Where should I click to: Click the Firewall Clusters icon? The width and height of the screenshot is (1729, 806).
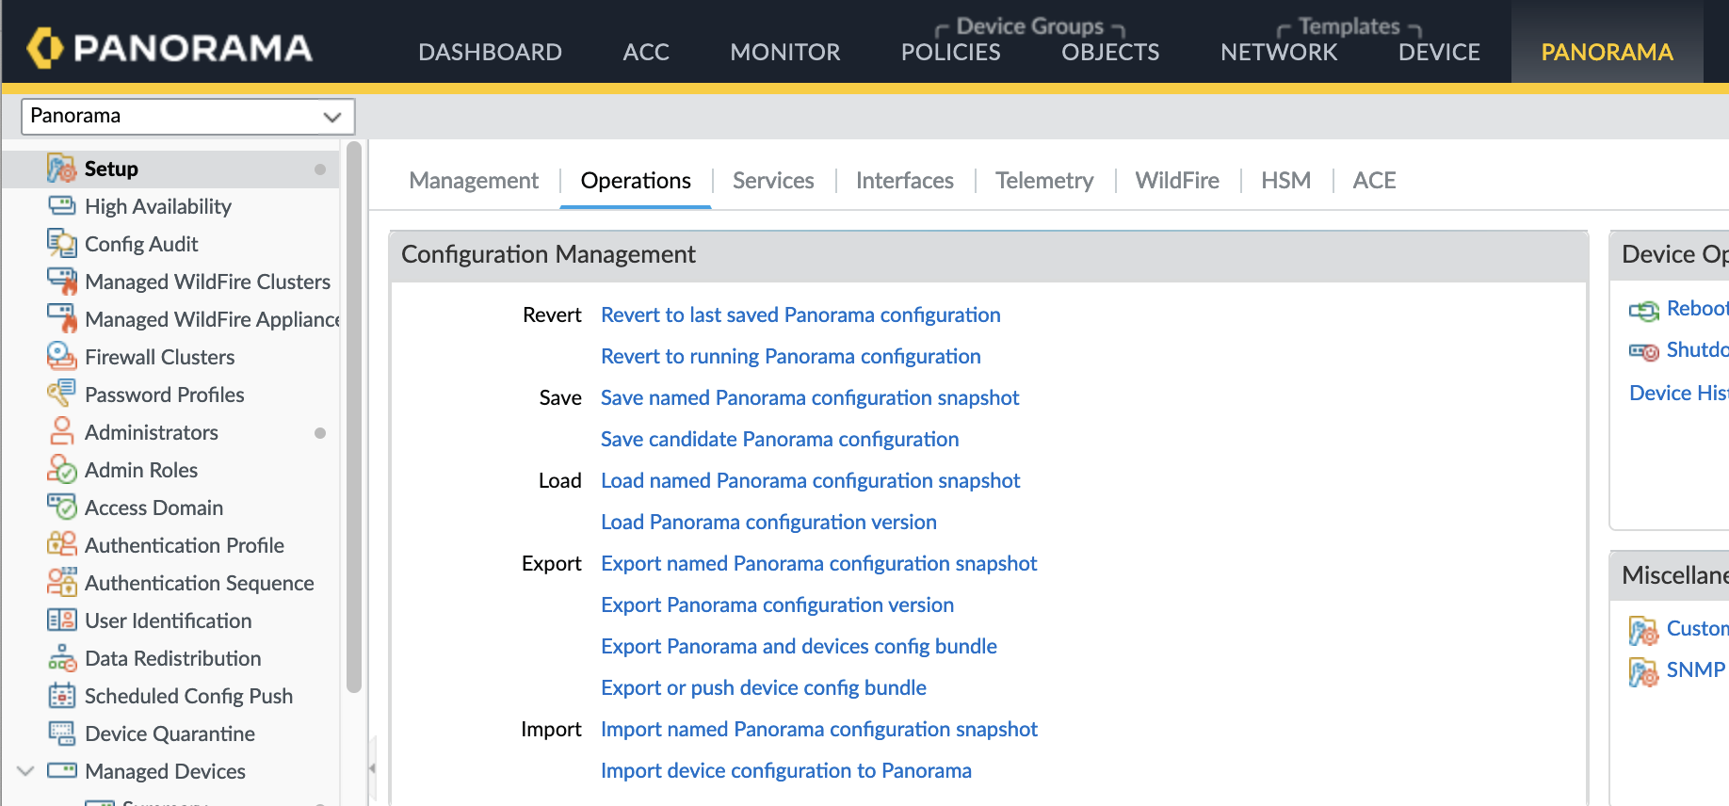62,357
